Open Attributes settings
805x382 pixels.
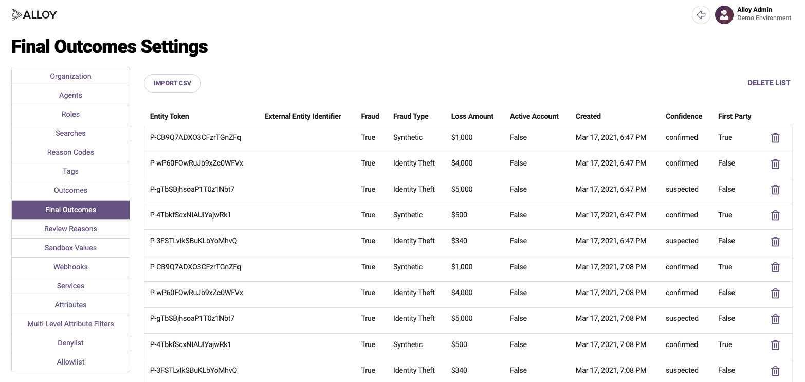pyautogui.click(x=70, y=305)
